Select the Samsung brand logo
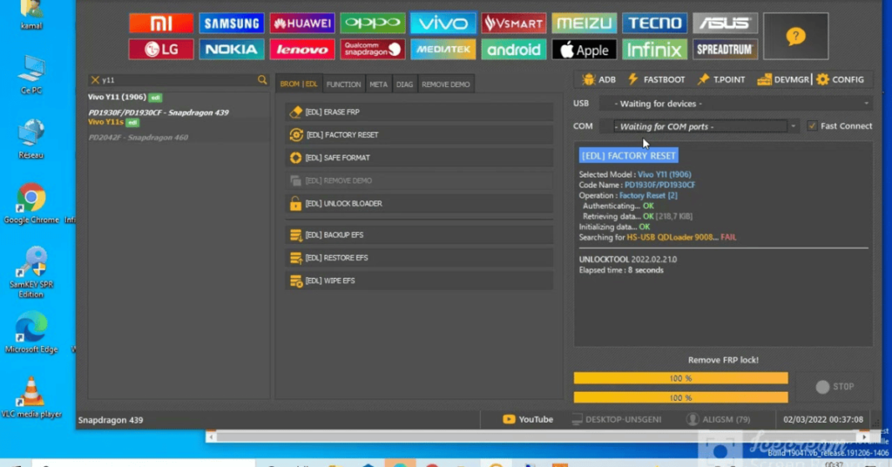 232,24
